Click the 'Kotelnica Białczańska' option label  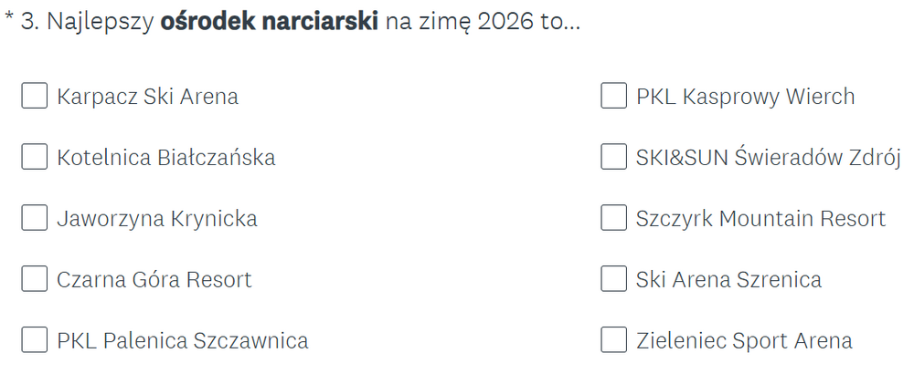pos(165,158)
